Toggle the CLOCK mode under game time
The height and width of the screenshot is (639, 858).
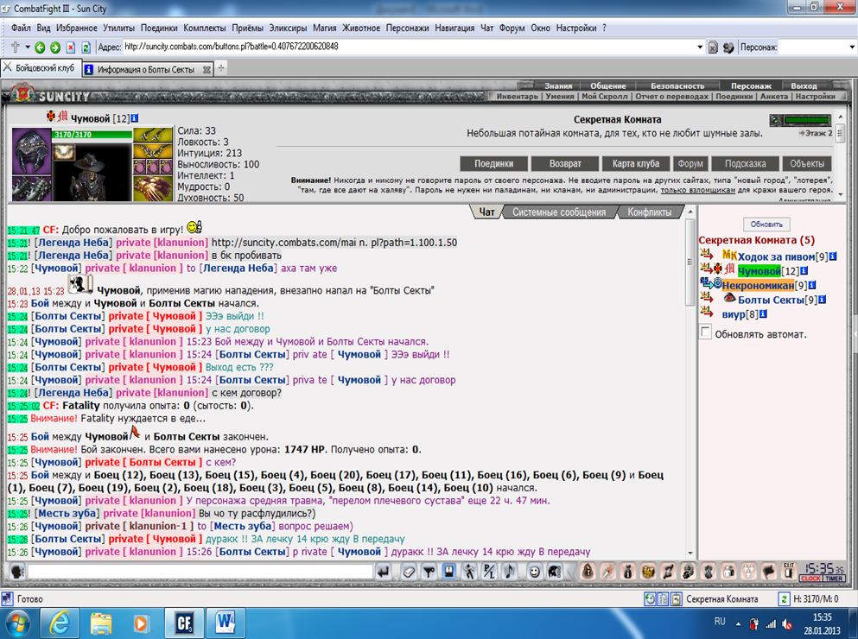click(811, 579)
